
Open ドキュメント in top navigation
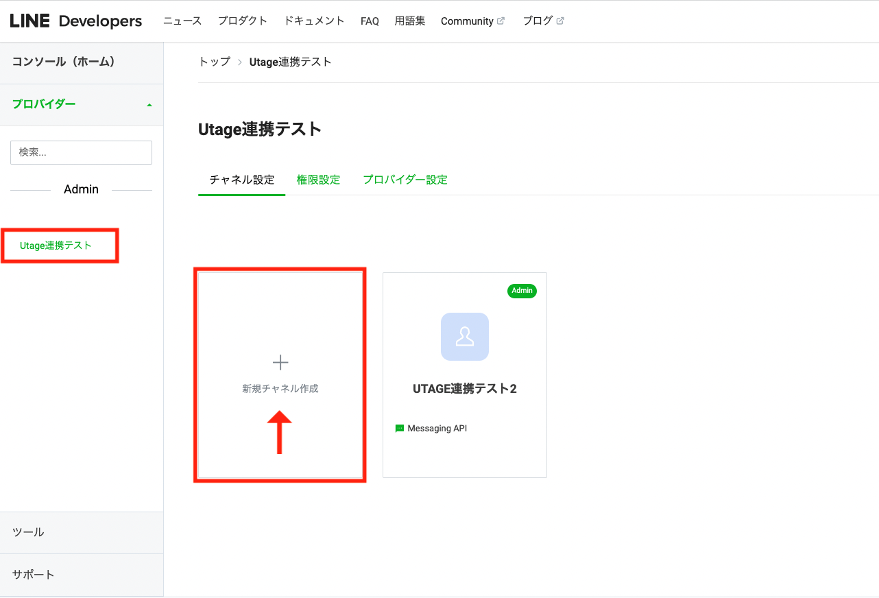[314, 21]
